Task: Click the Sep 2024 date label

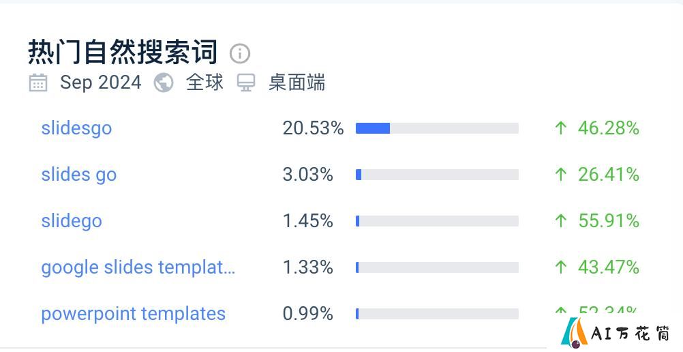Action: point(101,83)
